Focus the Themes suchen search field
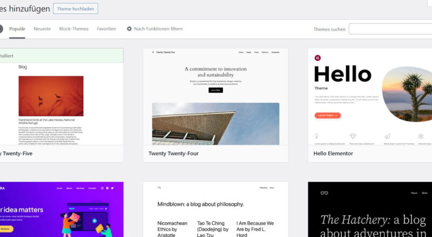The image size is (432, 237). 390,29
